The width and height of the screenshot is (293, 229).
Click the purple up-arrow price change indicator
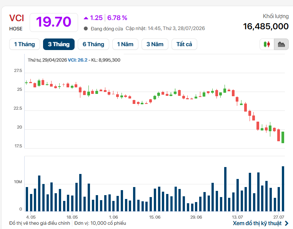[x=86, y=18]
